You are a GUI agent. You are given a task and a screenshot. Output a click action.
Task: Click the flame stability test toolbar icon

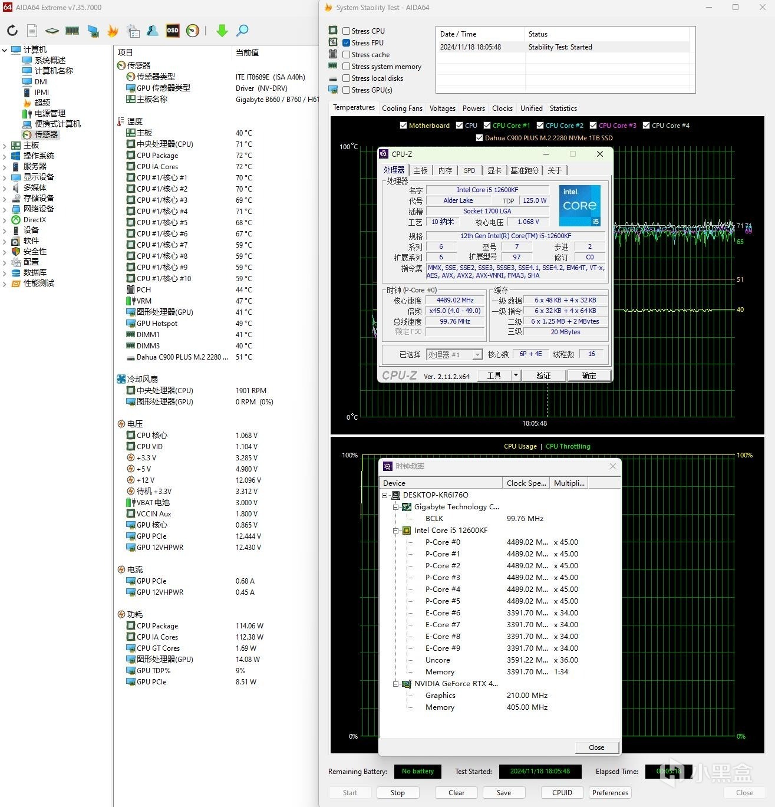[x=113, y=31]
